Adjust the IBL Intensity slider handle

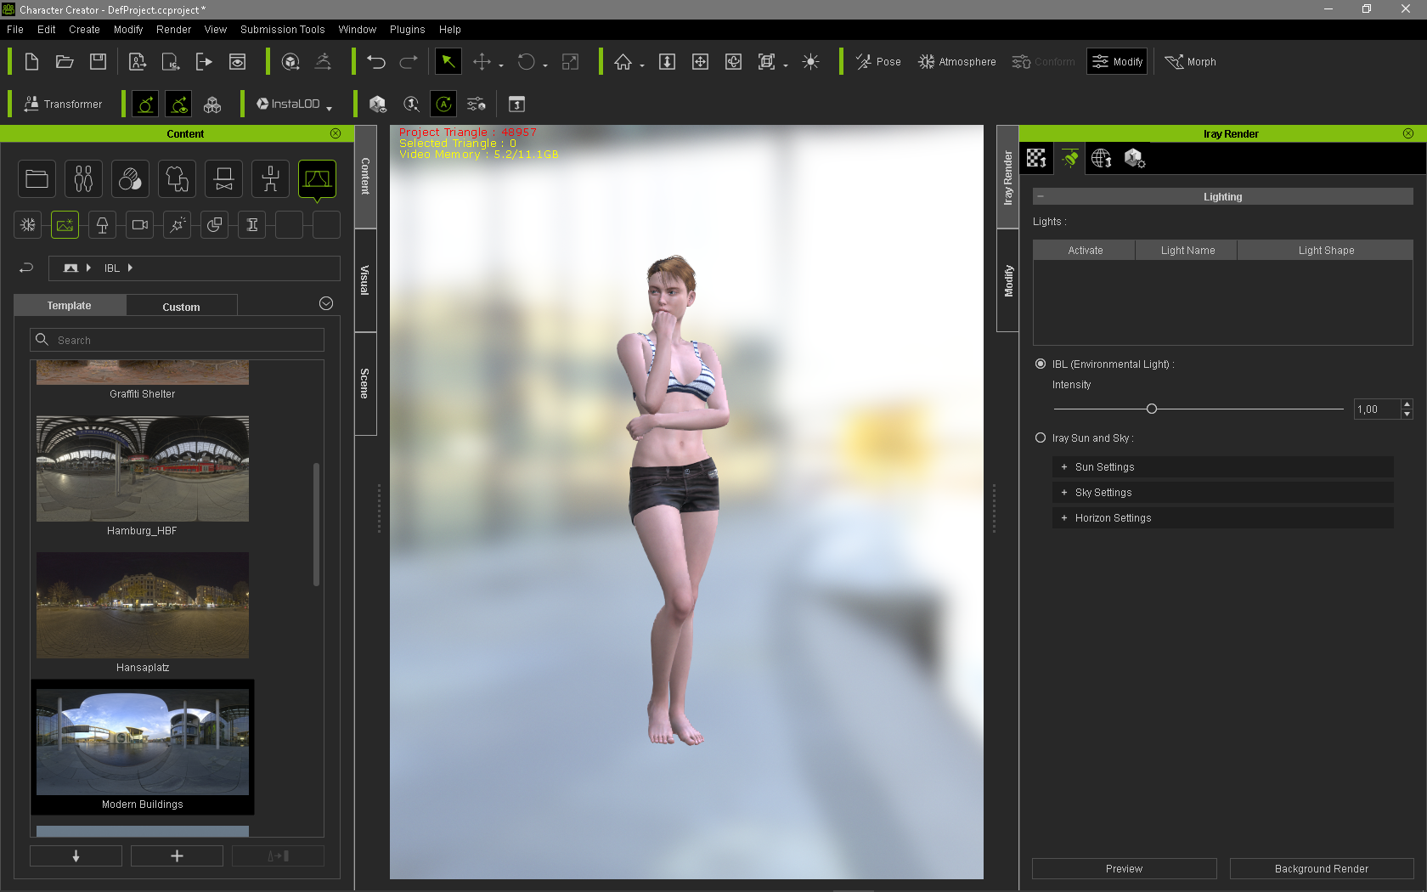click(x=1152, y=409)
